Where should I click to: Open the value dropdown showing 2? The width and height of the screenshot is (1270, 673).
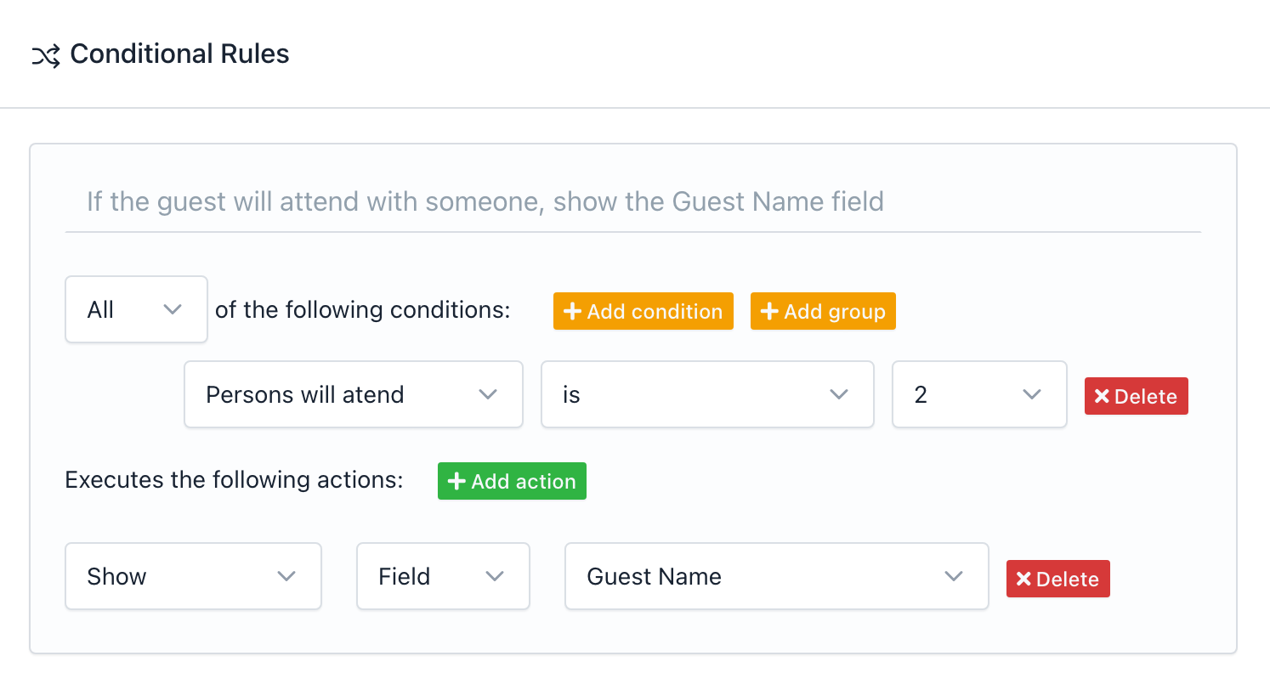(978, 395)
